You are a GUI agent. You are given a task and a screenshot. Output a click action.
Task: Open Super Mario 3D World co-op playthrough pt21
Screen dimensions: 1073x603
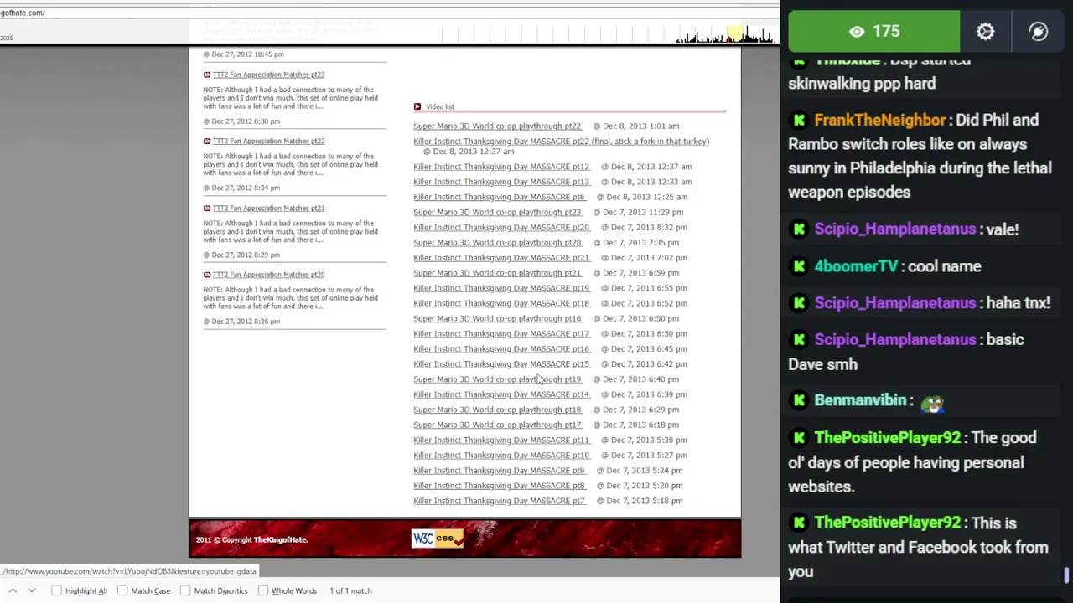497,273
